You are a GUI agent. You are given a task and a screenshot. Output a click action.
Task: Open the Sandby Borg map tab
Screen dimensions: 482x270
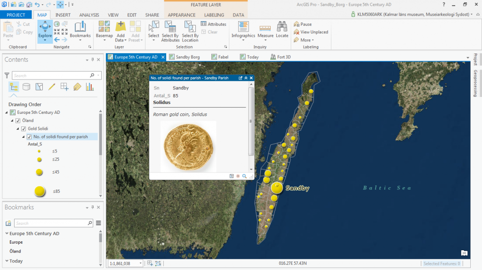(185, 57)
